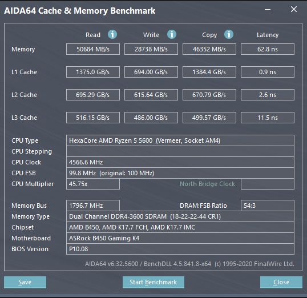Select the Motherboard ASRock B450 field
The width and height of the screenshot is (307, 298).
180,238
